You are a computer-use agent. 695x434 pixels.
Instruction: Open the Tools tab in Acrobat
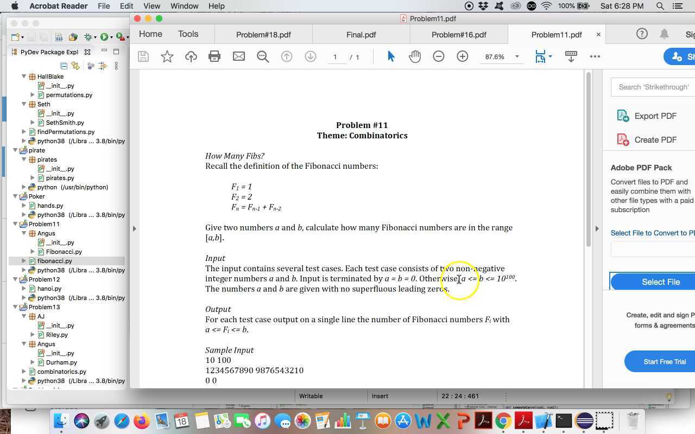188,34
